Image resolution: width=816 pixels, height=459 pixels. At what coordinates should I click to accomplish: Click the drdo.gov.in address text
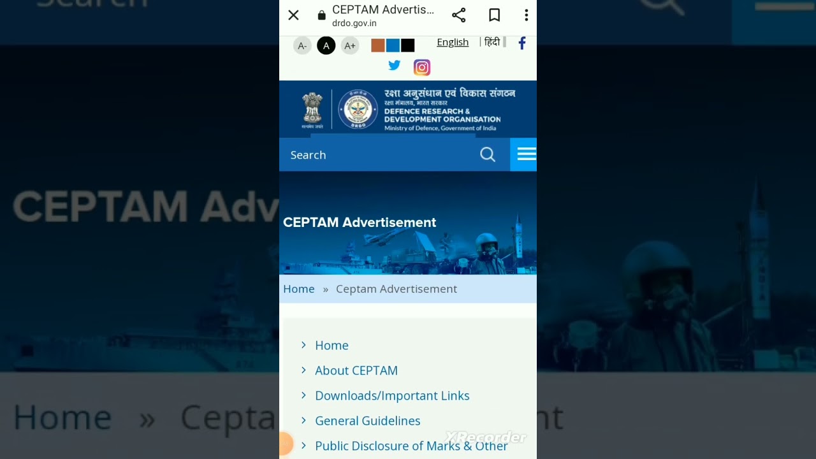click(354, 23)
